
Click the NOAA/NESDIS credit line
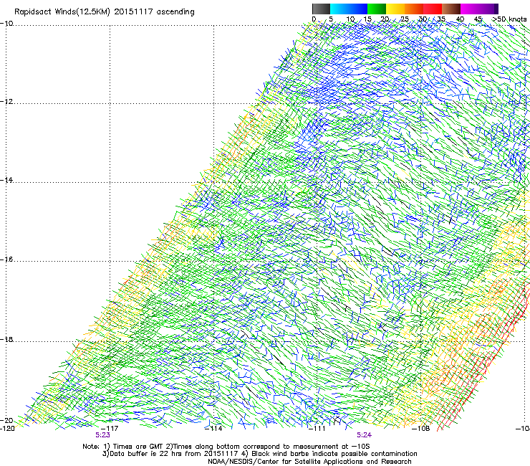coord(309,462)
